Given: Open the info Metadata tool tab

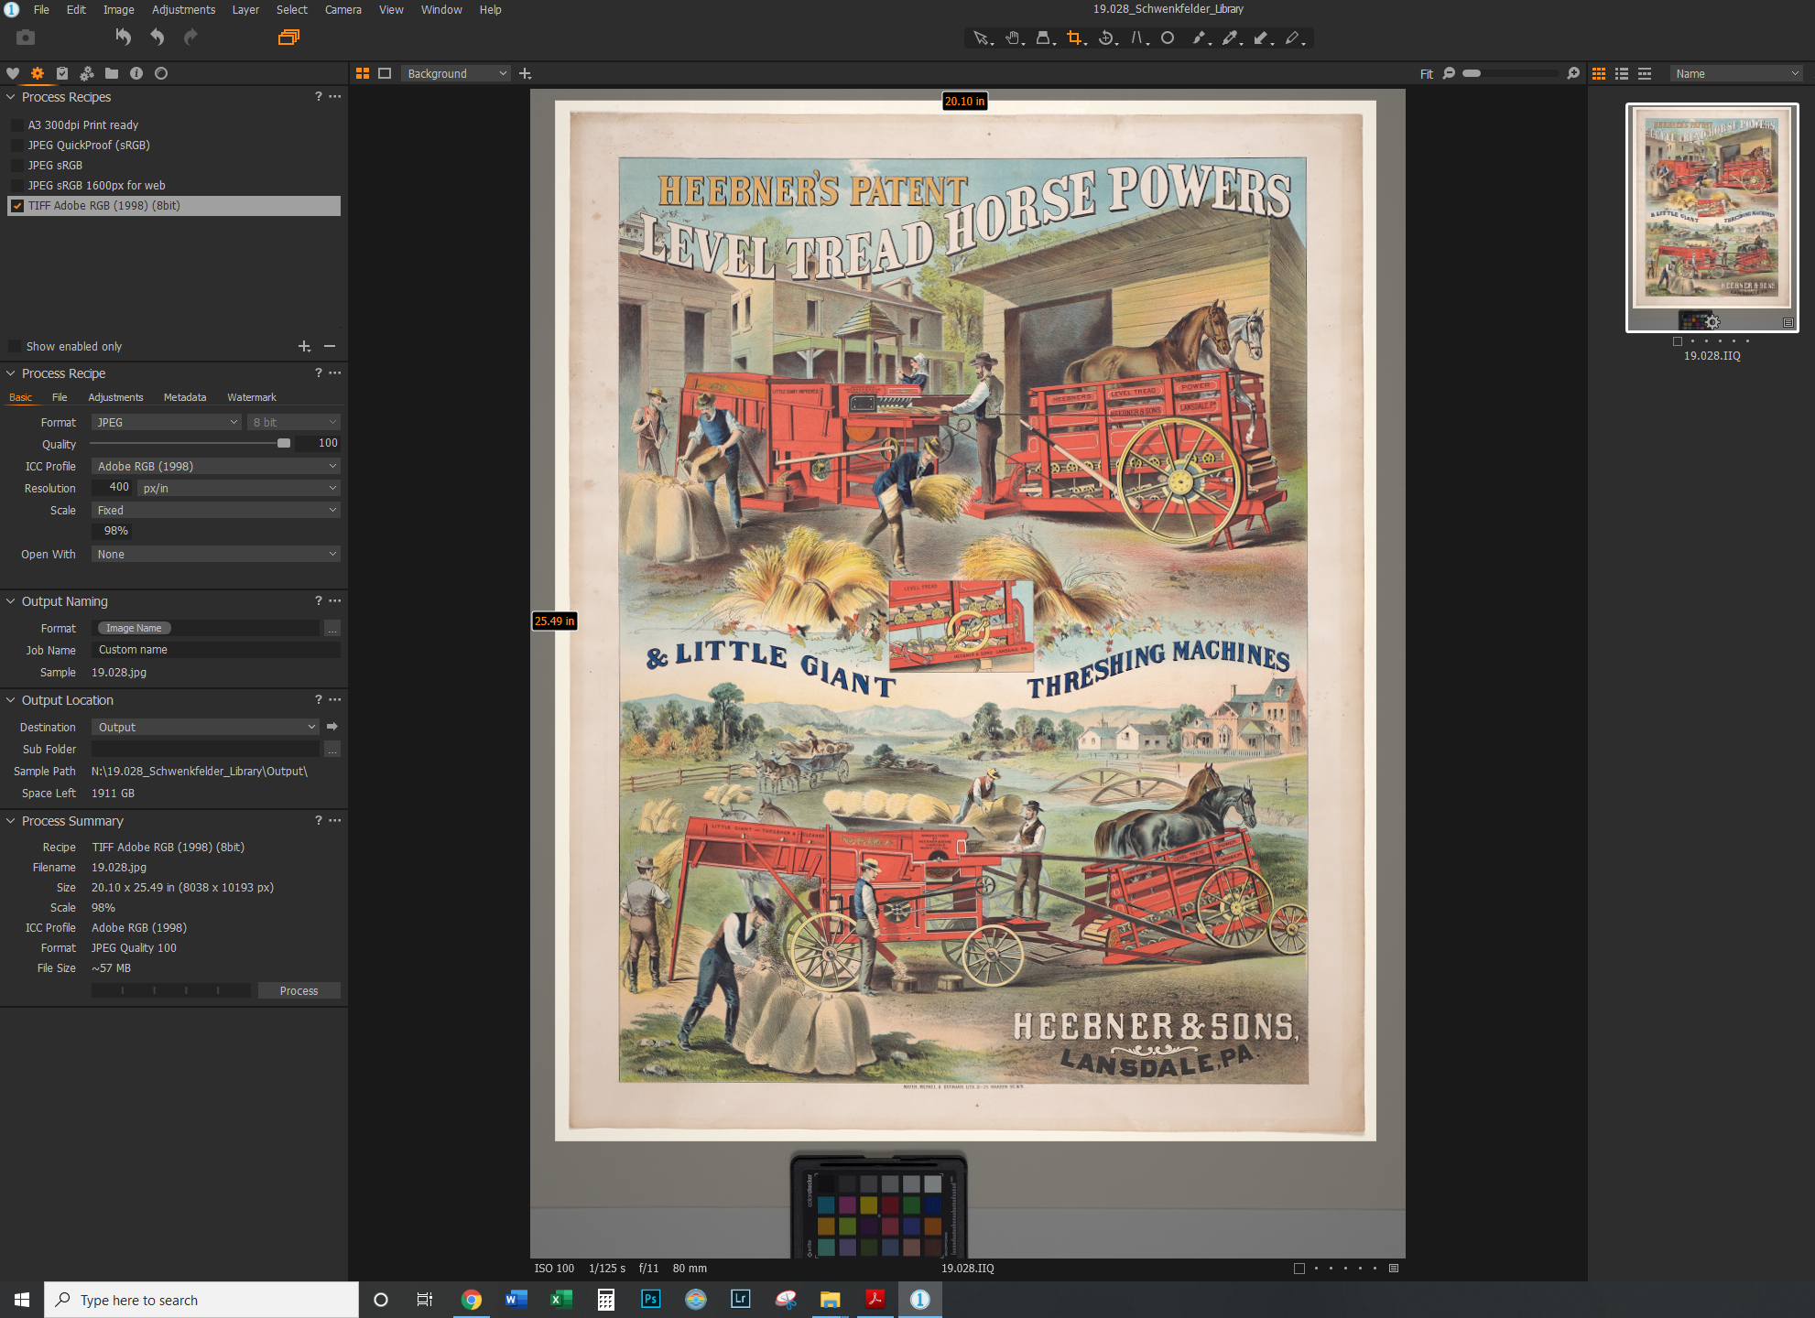Looking at the screenshot, I should point(136,73).
